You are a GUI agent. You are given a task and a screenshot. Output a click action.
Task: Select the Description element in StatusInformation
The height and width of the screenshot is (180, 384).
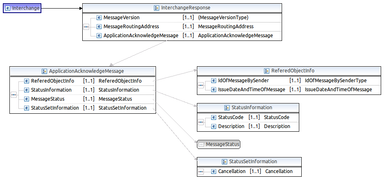click(x=231, y=126)
